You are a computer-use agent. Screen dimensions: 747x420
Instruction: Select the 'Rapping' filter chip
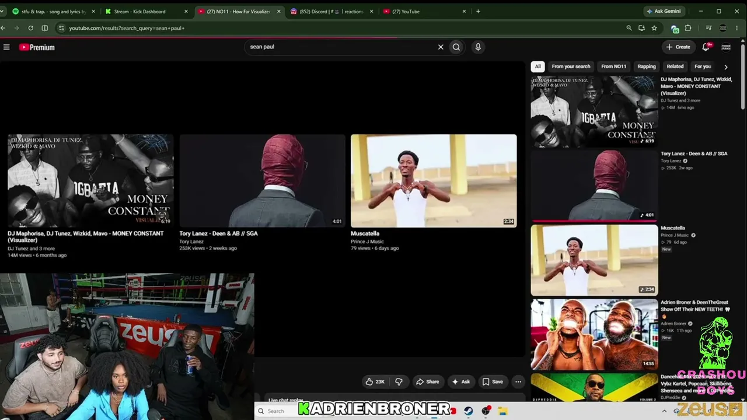click(x=646, y=66)
